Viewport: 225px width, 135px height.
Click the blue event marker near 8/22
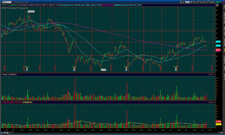(x=74, y=70)
